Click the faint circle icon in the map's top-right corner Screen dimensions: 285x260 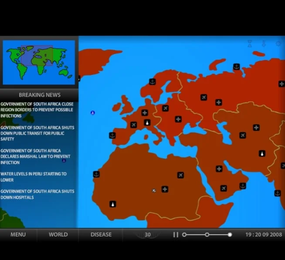(278, 44)
